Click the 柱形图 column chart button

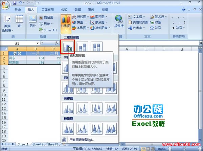click(x=66, y=23)
